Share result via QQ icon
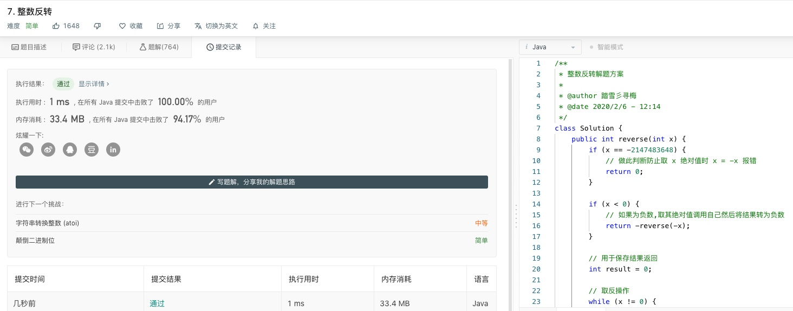The image size is (793, 311). click(70, 150)
